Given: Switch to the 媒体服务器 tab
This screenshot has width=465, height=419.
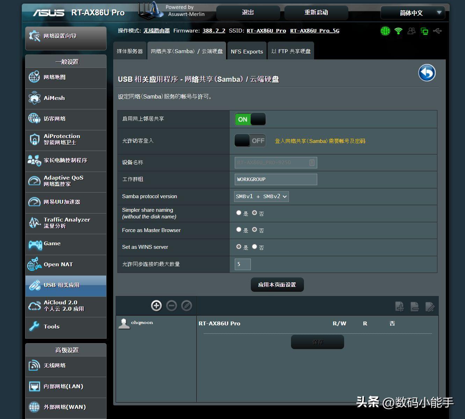Looking at the screenshot, I should point(130,51).
